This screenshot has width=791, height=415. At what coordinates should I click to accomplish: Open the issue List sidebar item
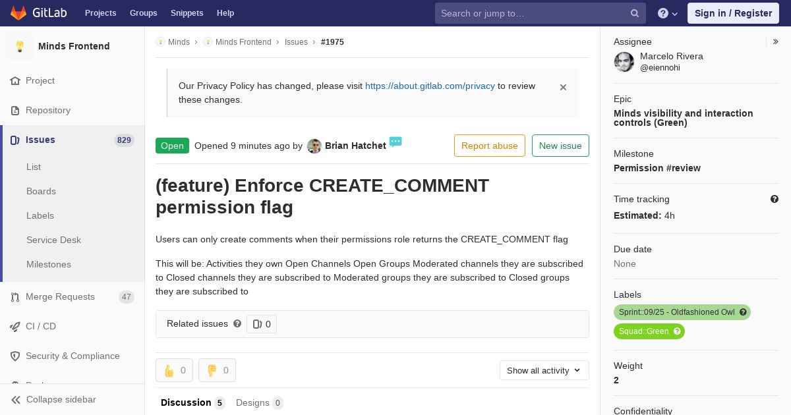34,167
